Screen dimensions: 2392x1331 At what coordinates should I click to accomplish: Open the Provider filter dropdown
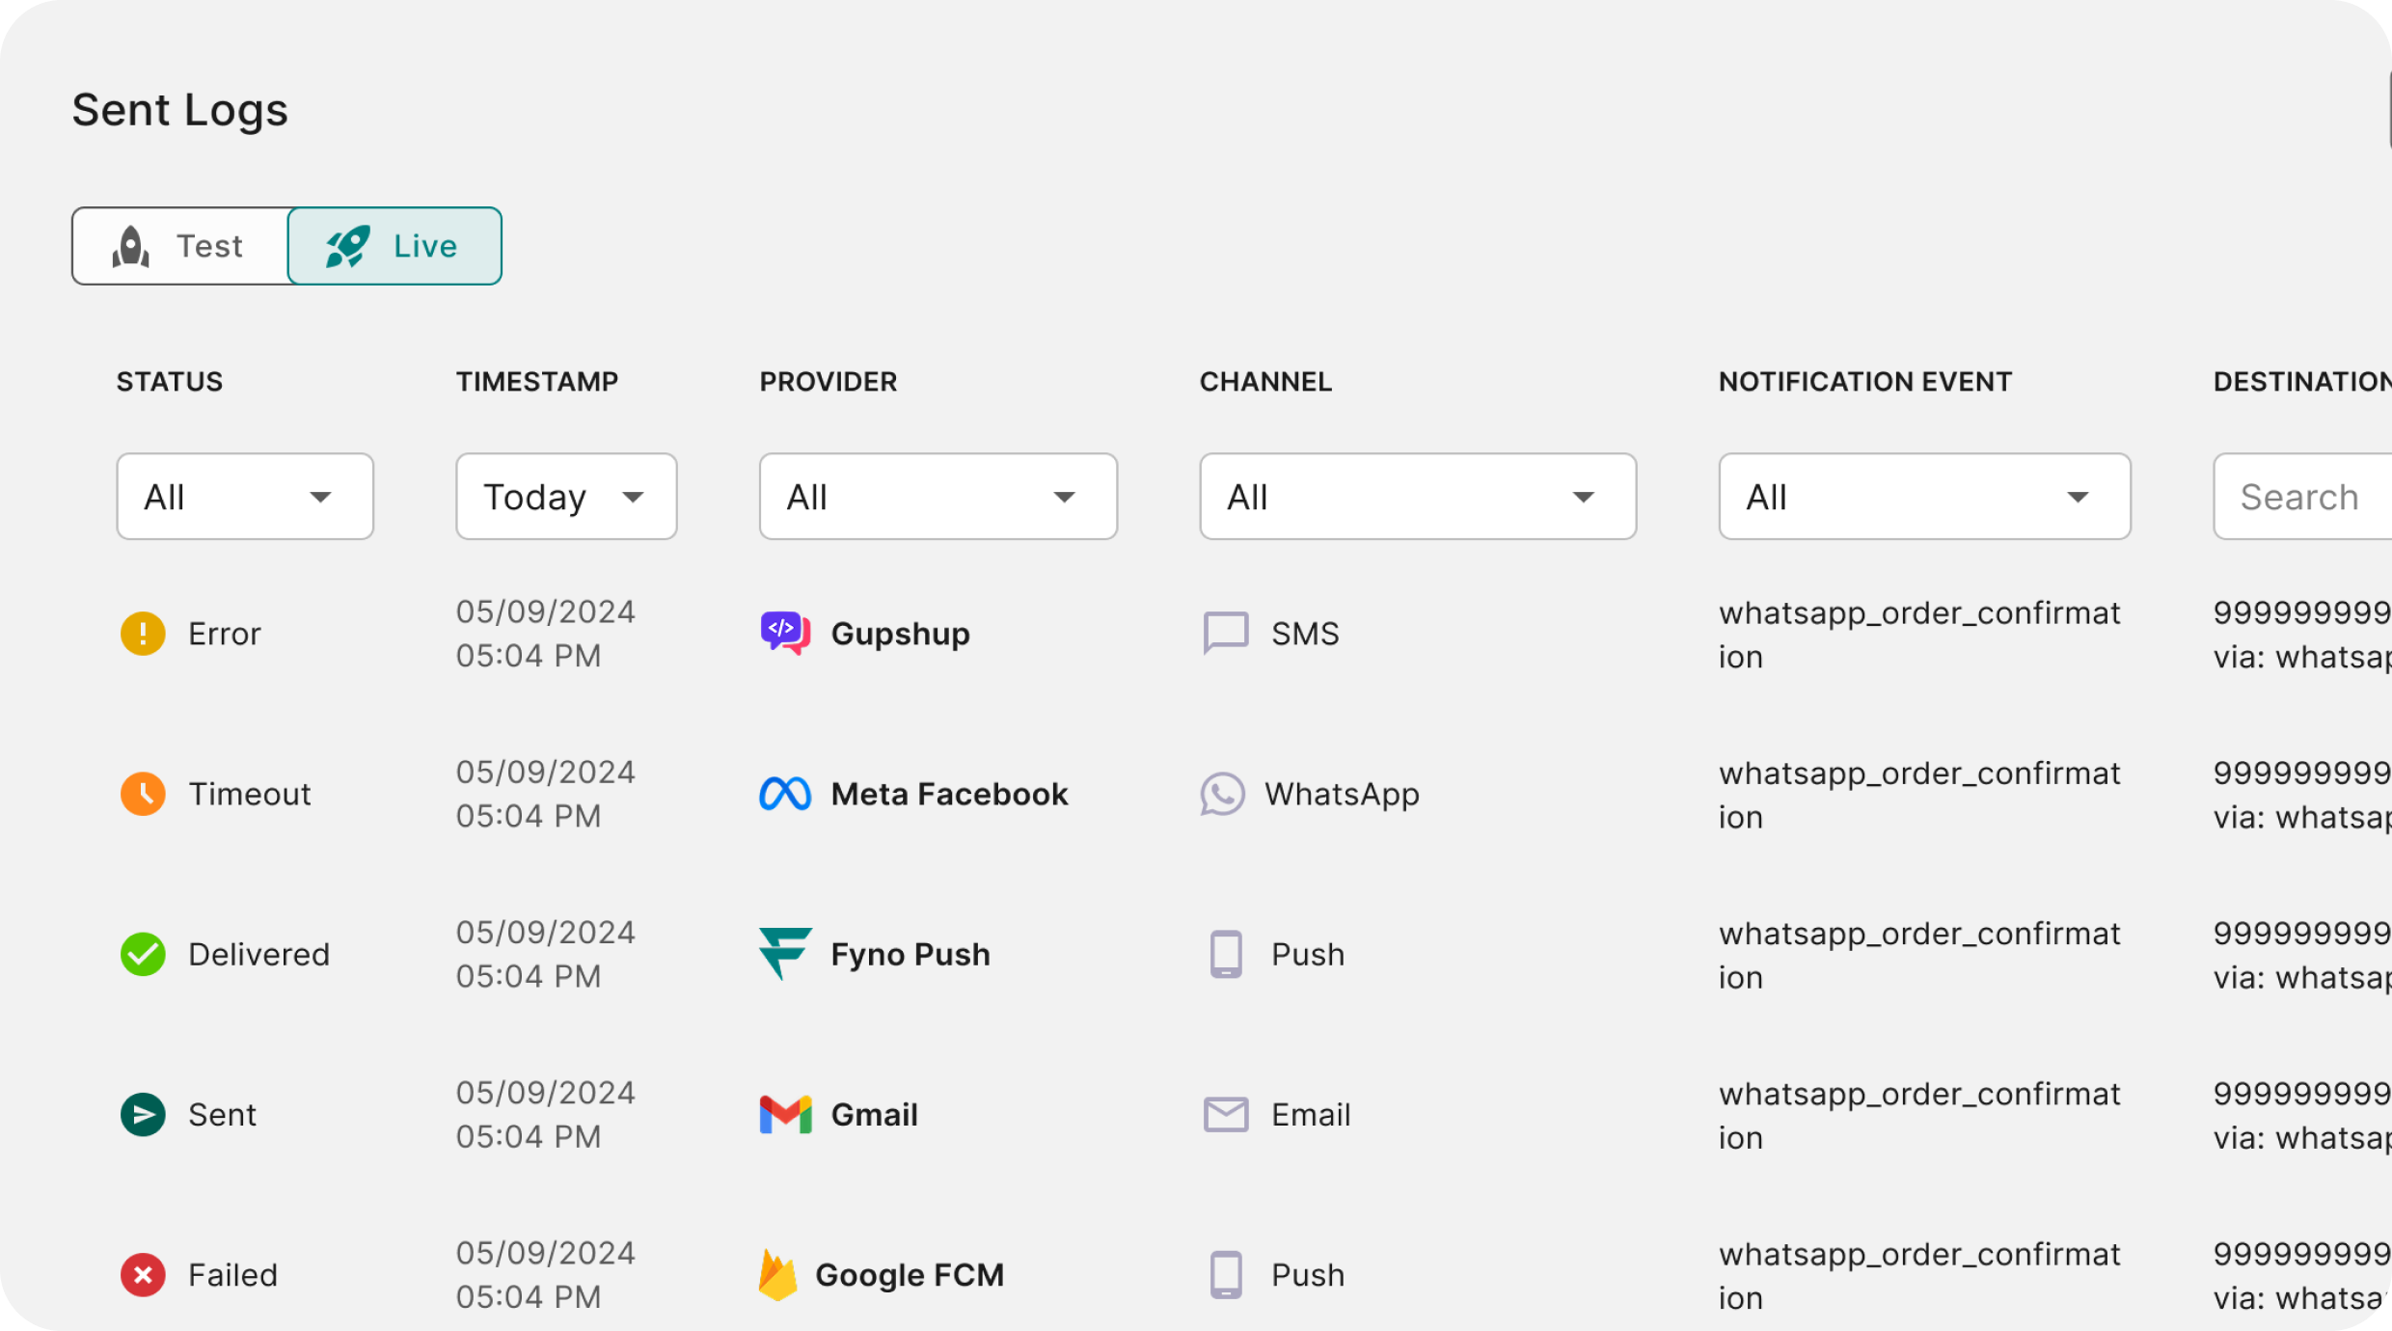[938, 497]
